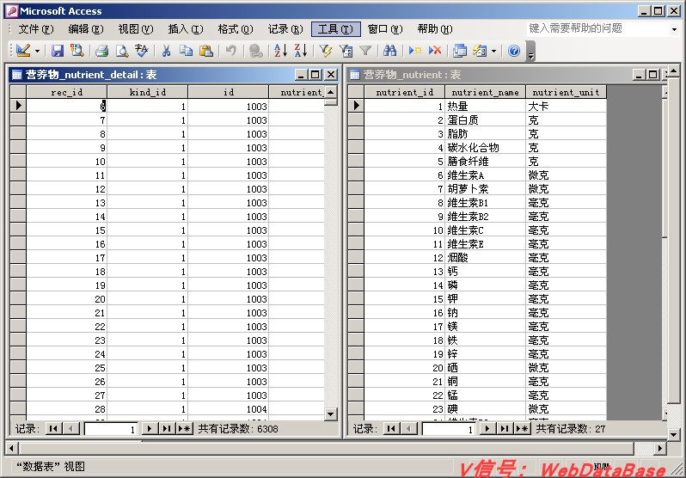The image size is (686, 478).
Task: Toggle the Apply Filter funnel icon
Action: (x=364, y=51)
